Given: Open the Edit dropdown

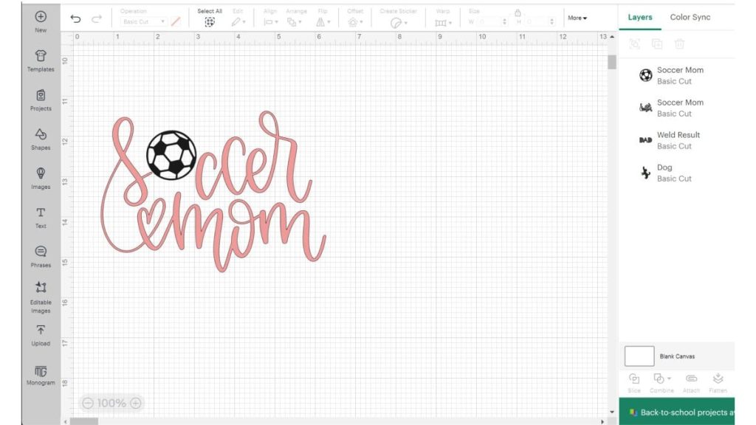Looking at the screenshot, I should point(238,22).
